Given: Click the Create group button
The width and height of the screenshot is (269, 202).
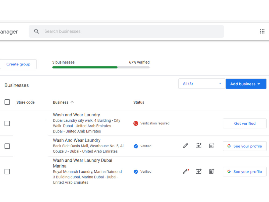Looking at the screenshot, I should (x=18, y=64).
